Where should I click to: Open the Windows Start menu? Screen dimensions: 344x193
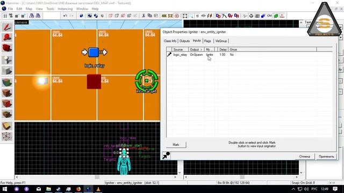pyautogui.click(x=5, y=189)
